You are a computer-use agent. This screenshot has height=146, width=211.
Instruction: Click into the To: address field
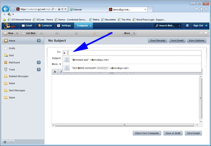click(x=132, y=53)
